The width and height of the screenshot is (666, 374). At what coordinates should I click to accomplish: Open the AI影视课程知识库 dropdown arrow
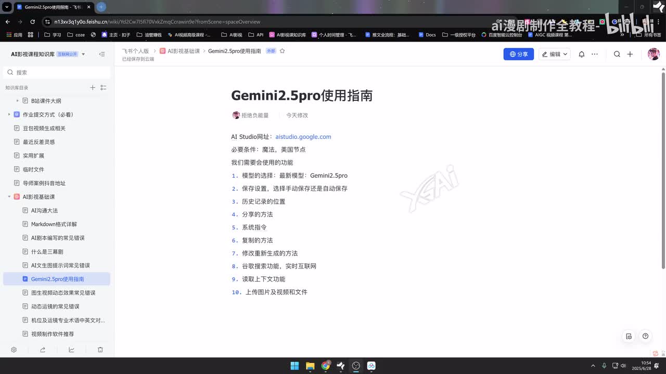pos(84,54)
